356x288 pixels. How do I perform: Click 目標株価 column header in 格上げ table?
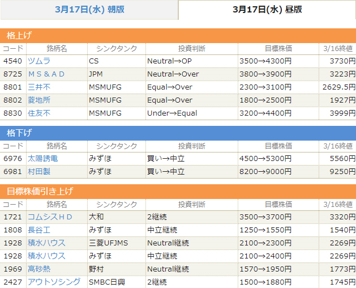[278, 49]
